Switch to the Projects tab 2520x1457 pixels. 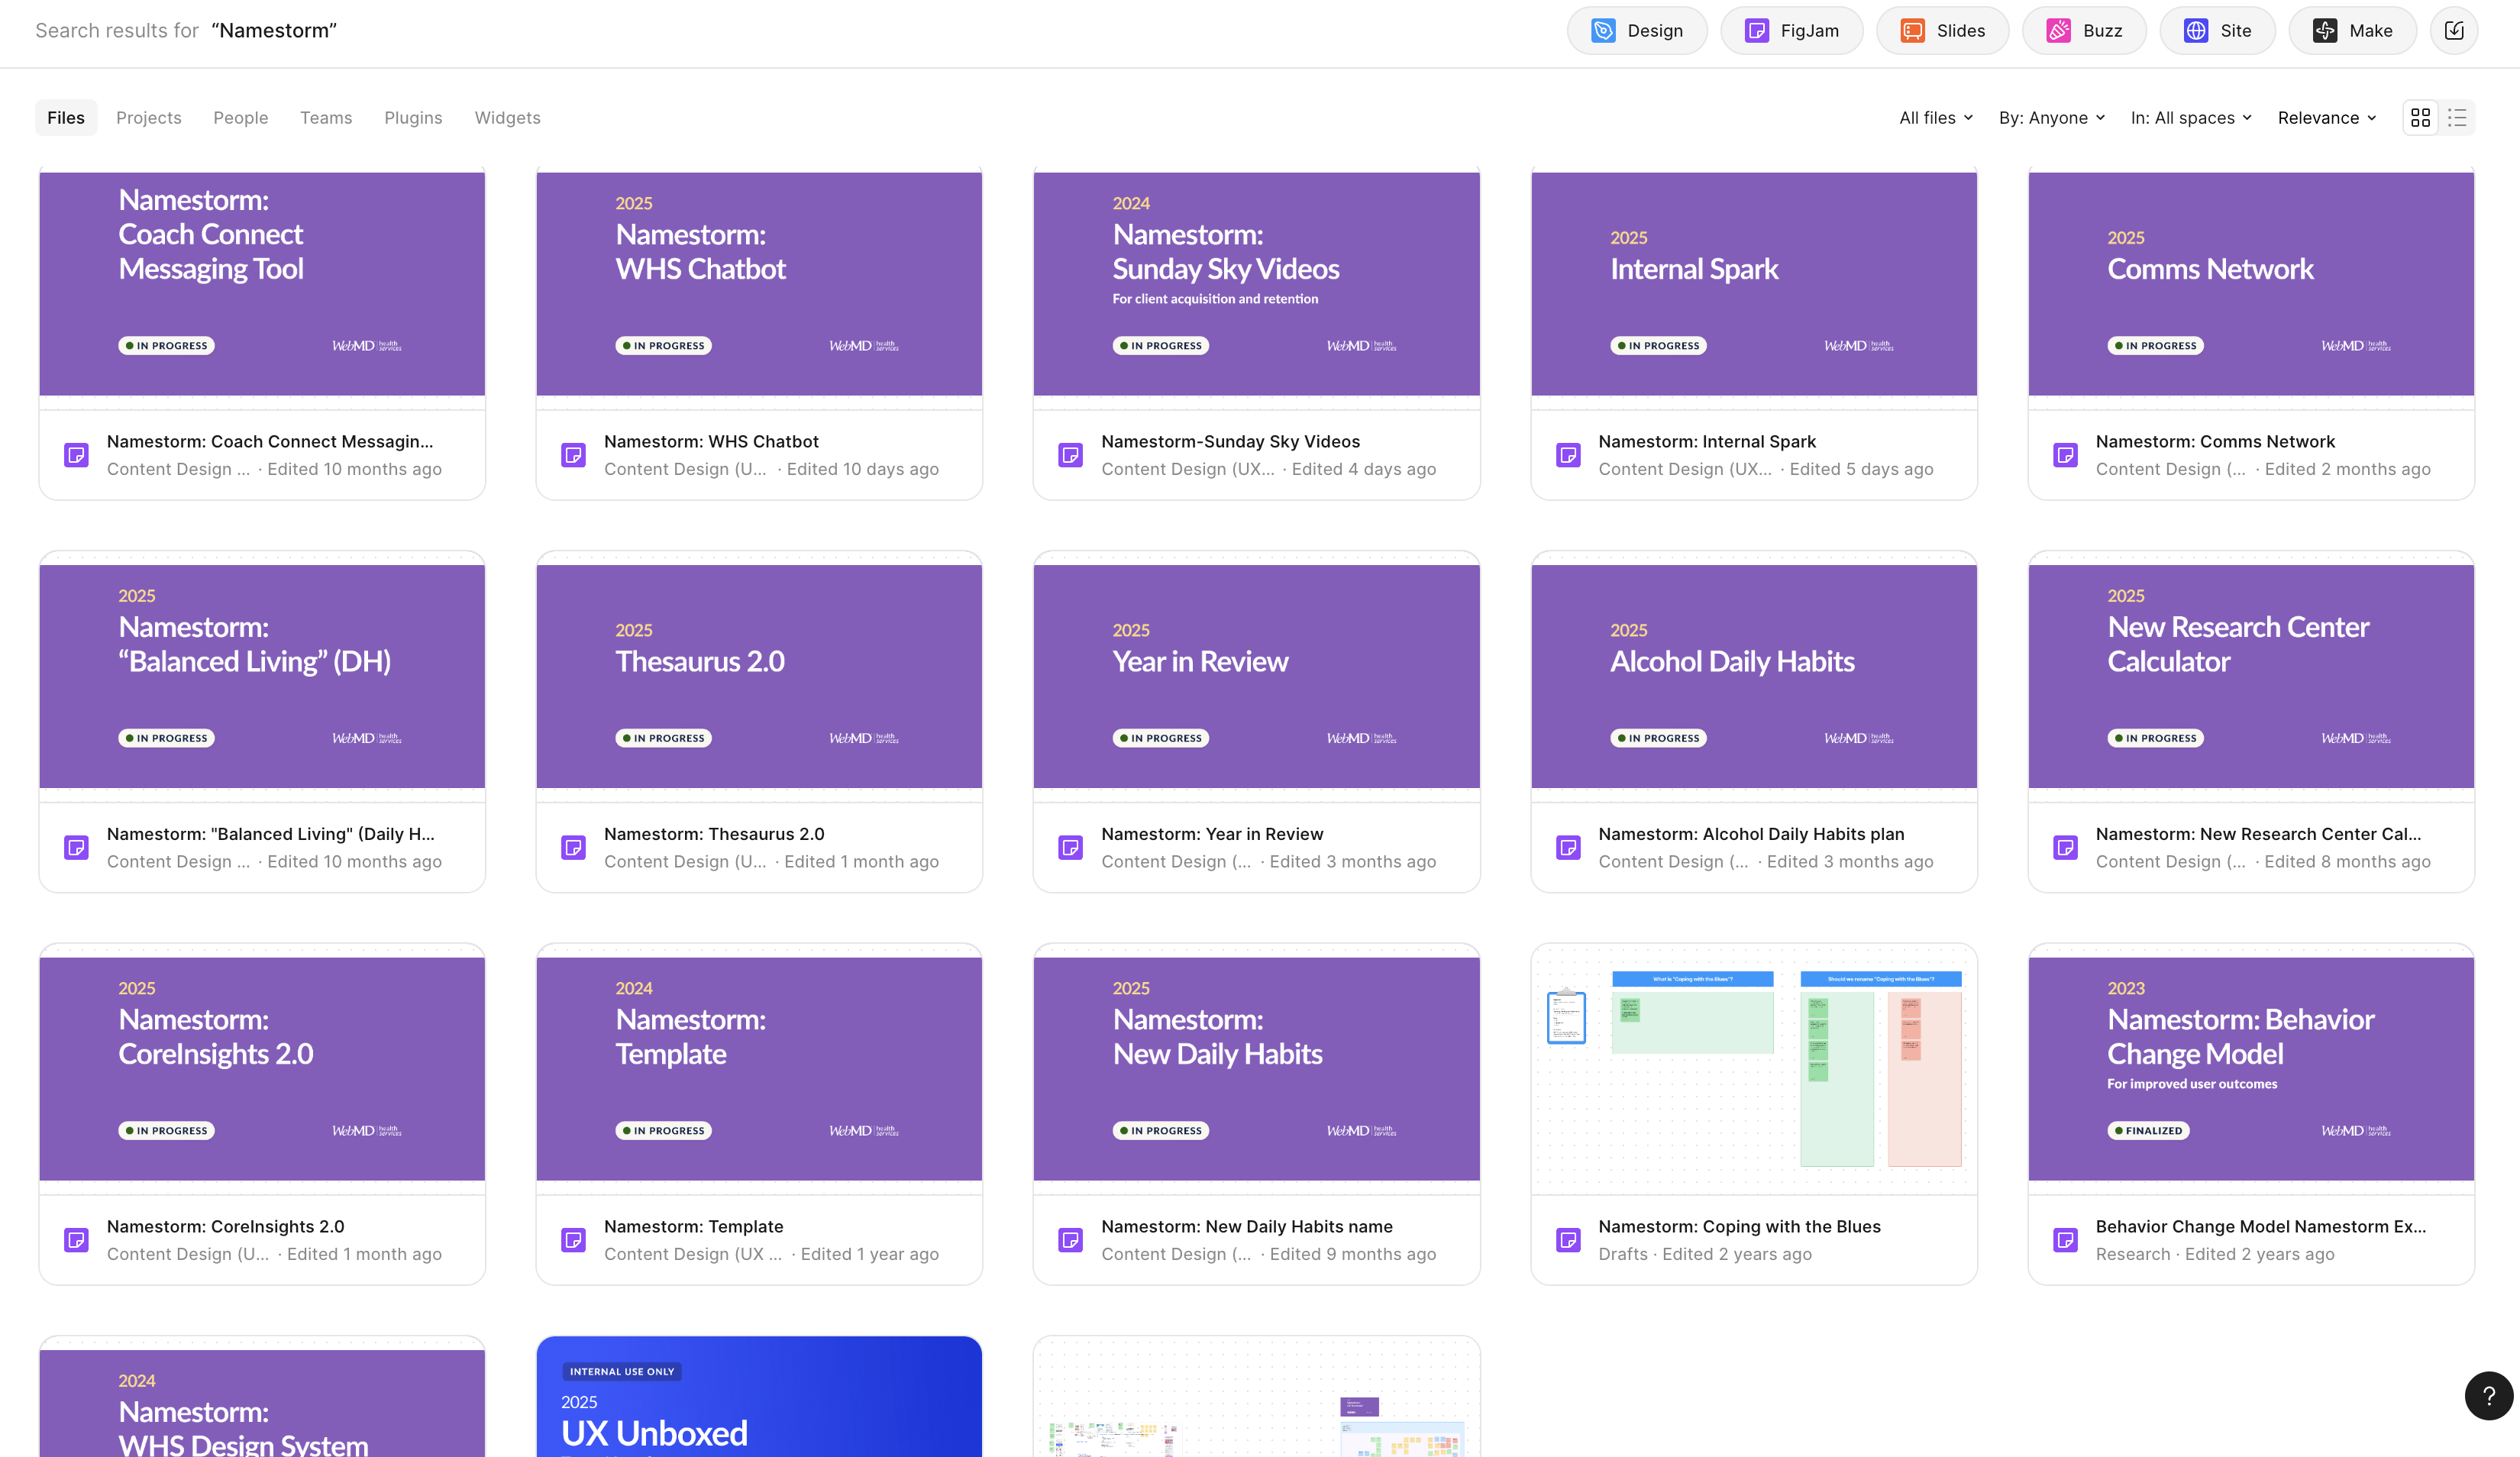(149, 118)
